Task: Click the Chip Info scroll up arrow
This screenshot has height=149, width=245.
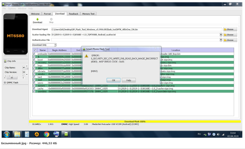Action: pos(27,66)
